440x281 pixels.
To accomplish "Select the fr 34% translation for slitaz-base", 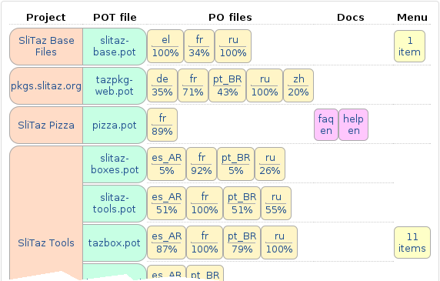I will coord(199,46).
